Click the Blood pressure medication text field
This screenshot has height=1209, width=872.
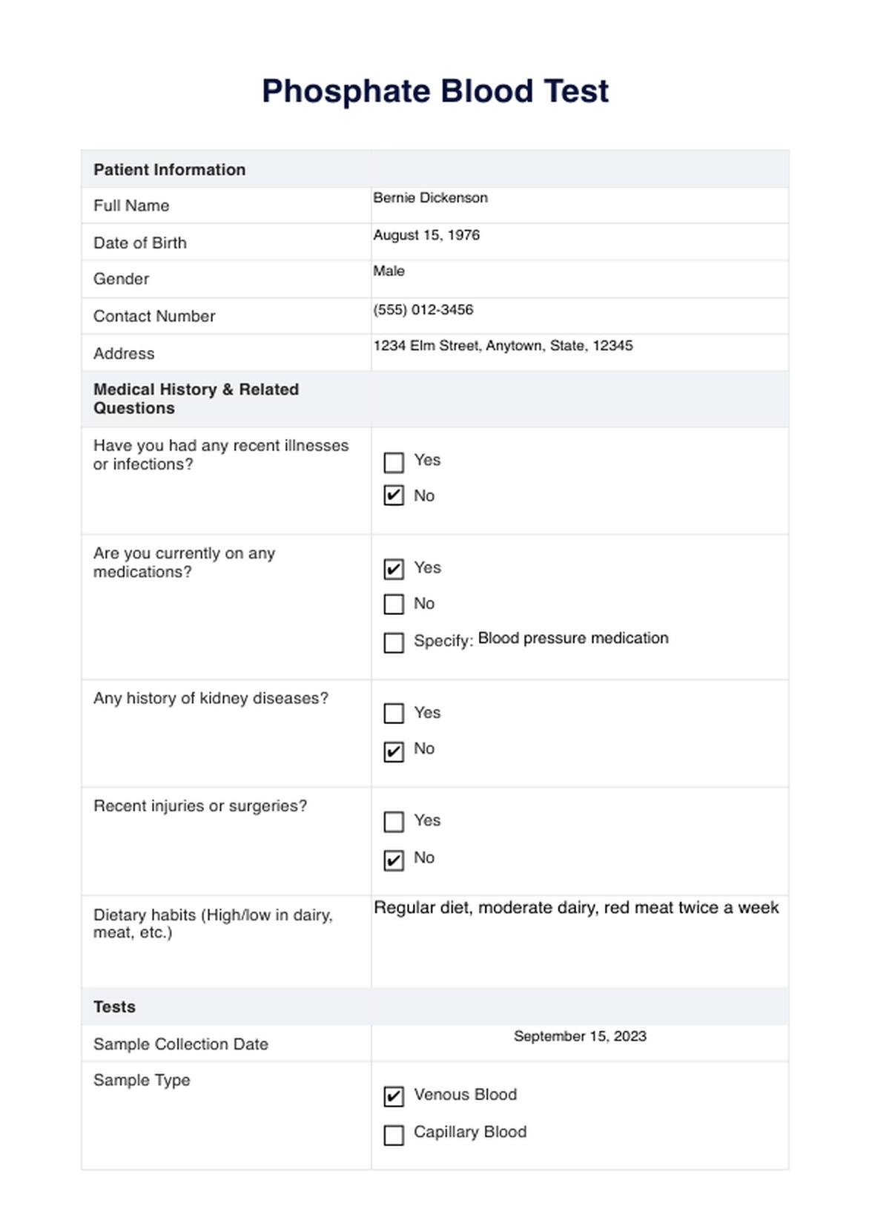573,639
